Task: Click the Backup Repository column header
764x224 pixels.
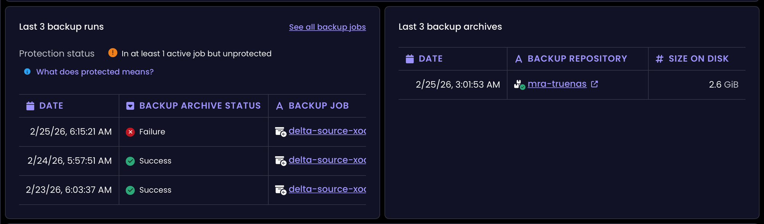Action: click(577, 59)
